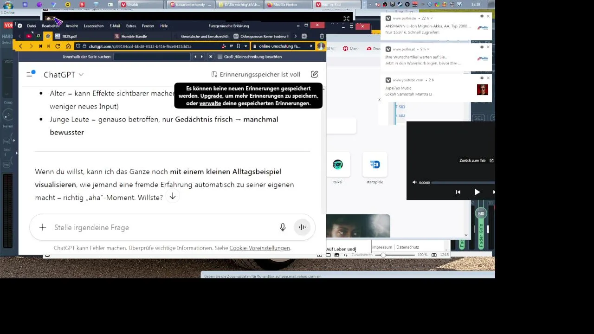The image size is (594, 334).
Task: Open the ChatGPT sidebar toggle
Action: (31, 74)
